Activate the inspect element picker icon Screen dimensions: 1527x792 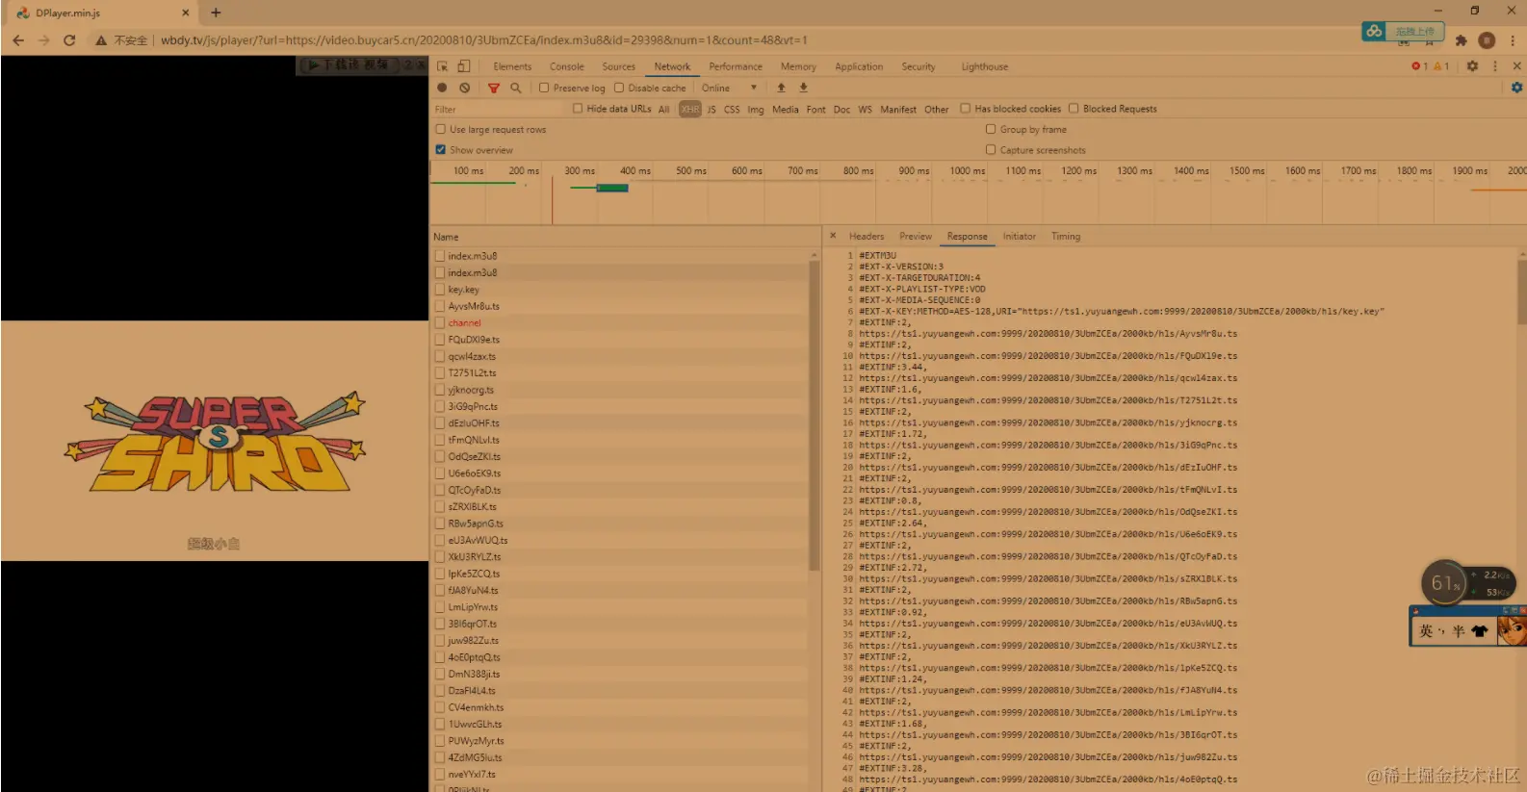point(442,66)
